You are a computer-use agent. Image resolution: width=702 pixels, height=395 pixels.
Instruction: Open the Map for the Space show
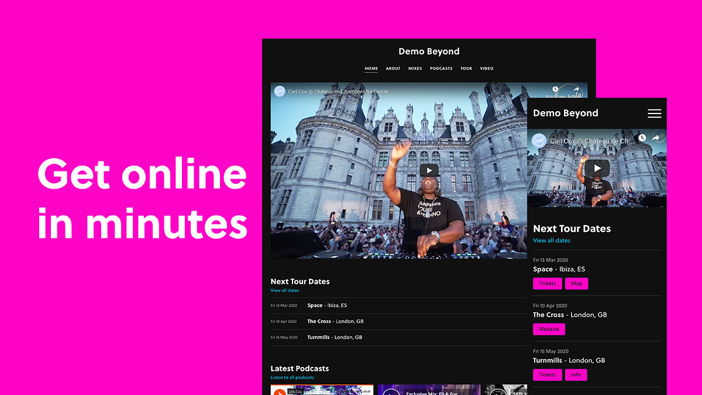coord(577,283)
